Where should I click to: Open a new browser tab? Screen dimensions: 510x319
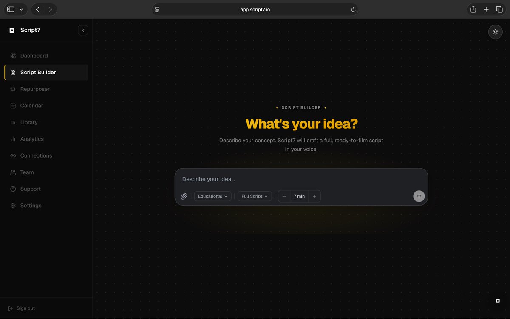(486, 9)
